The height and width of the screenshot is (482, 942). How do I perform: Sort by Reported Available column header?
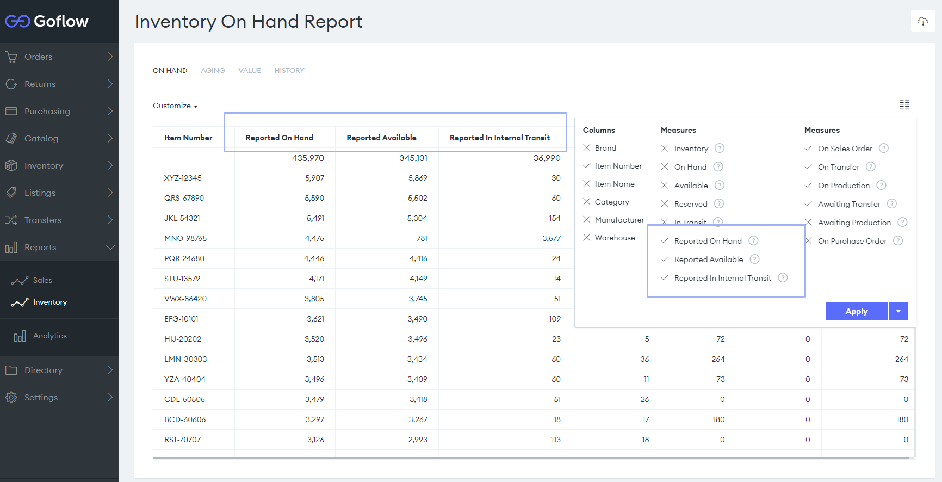pos(381,138)
